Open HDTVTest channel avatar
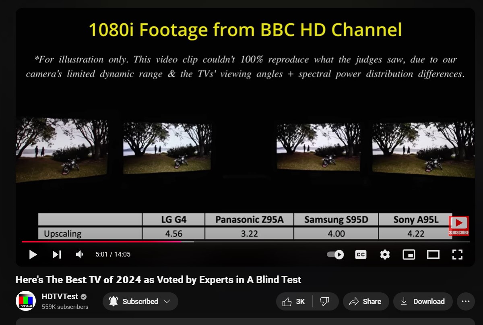Viewport: 483px width, 325px height. (x=26, y=301)
